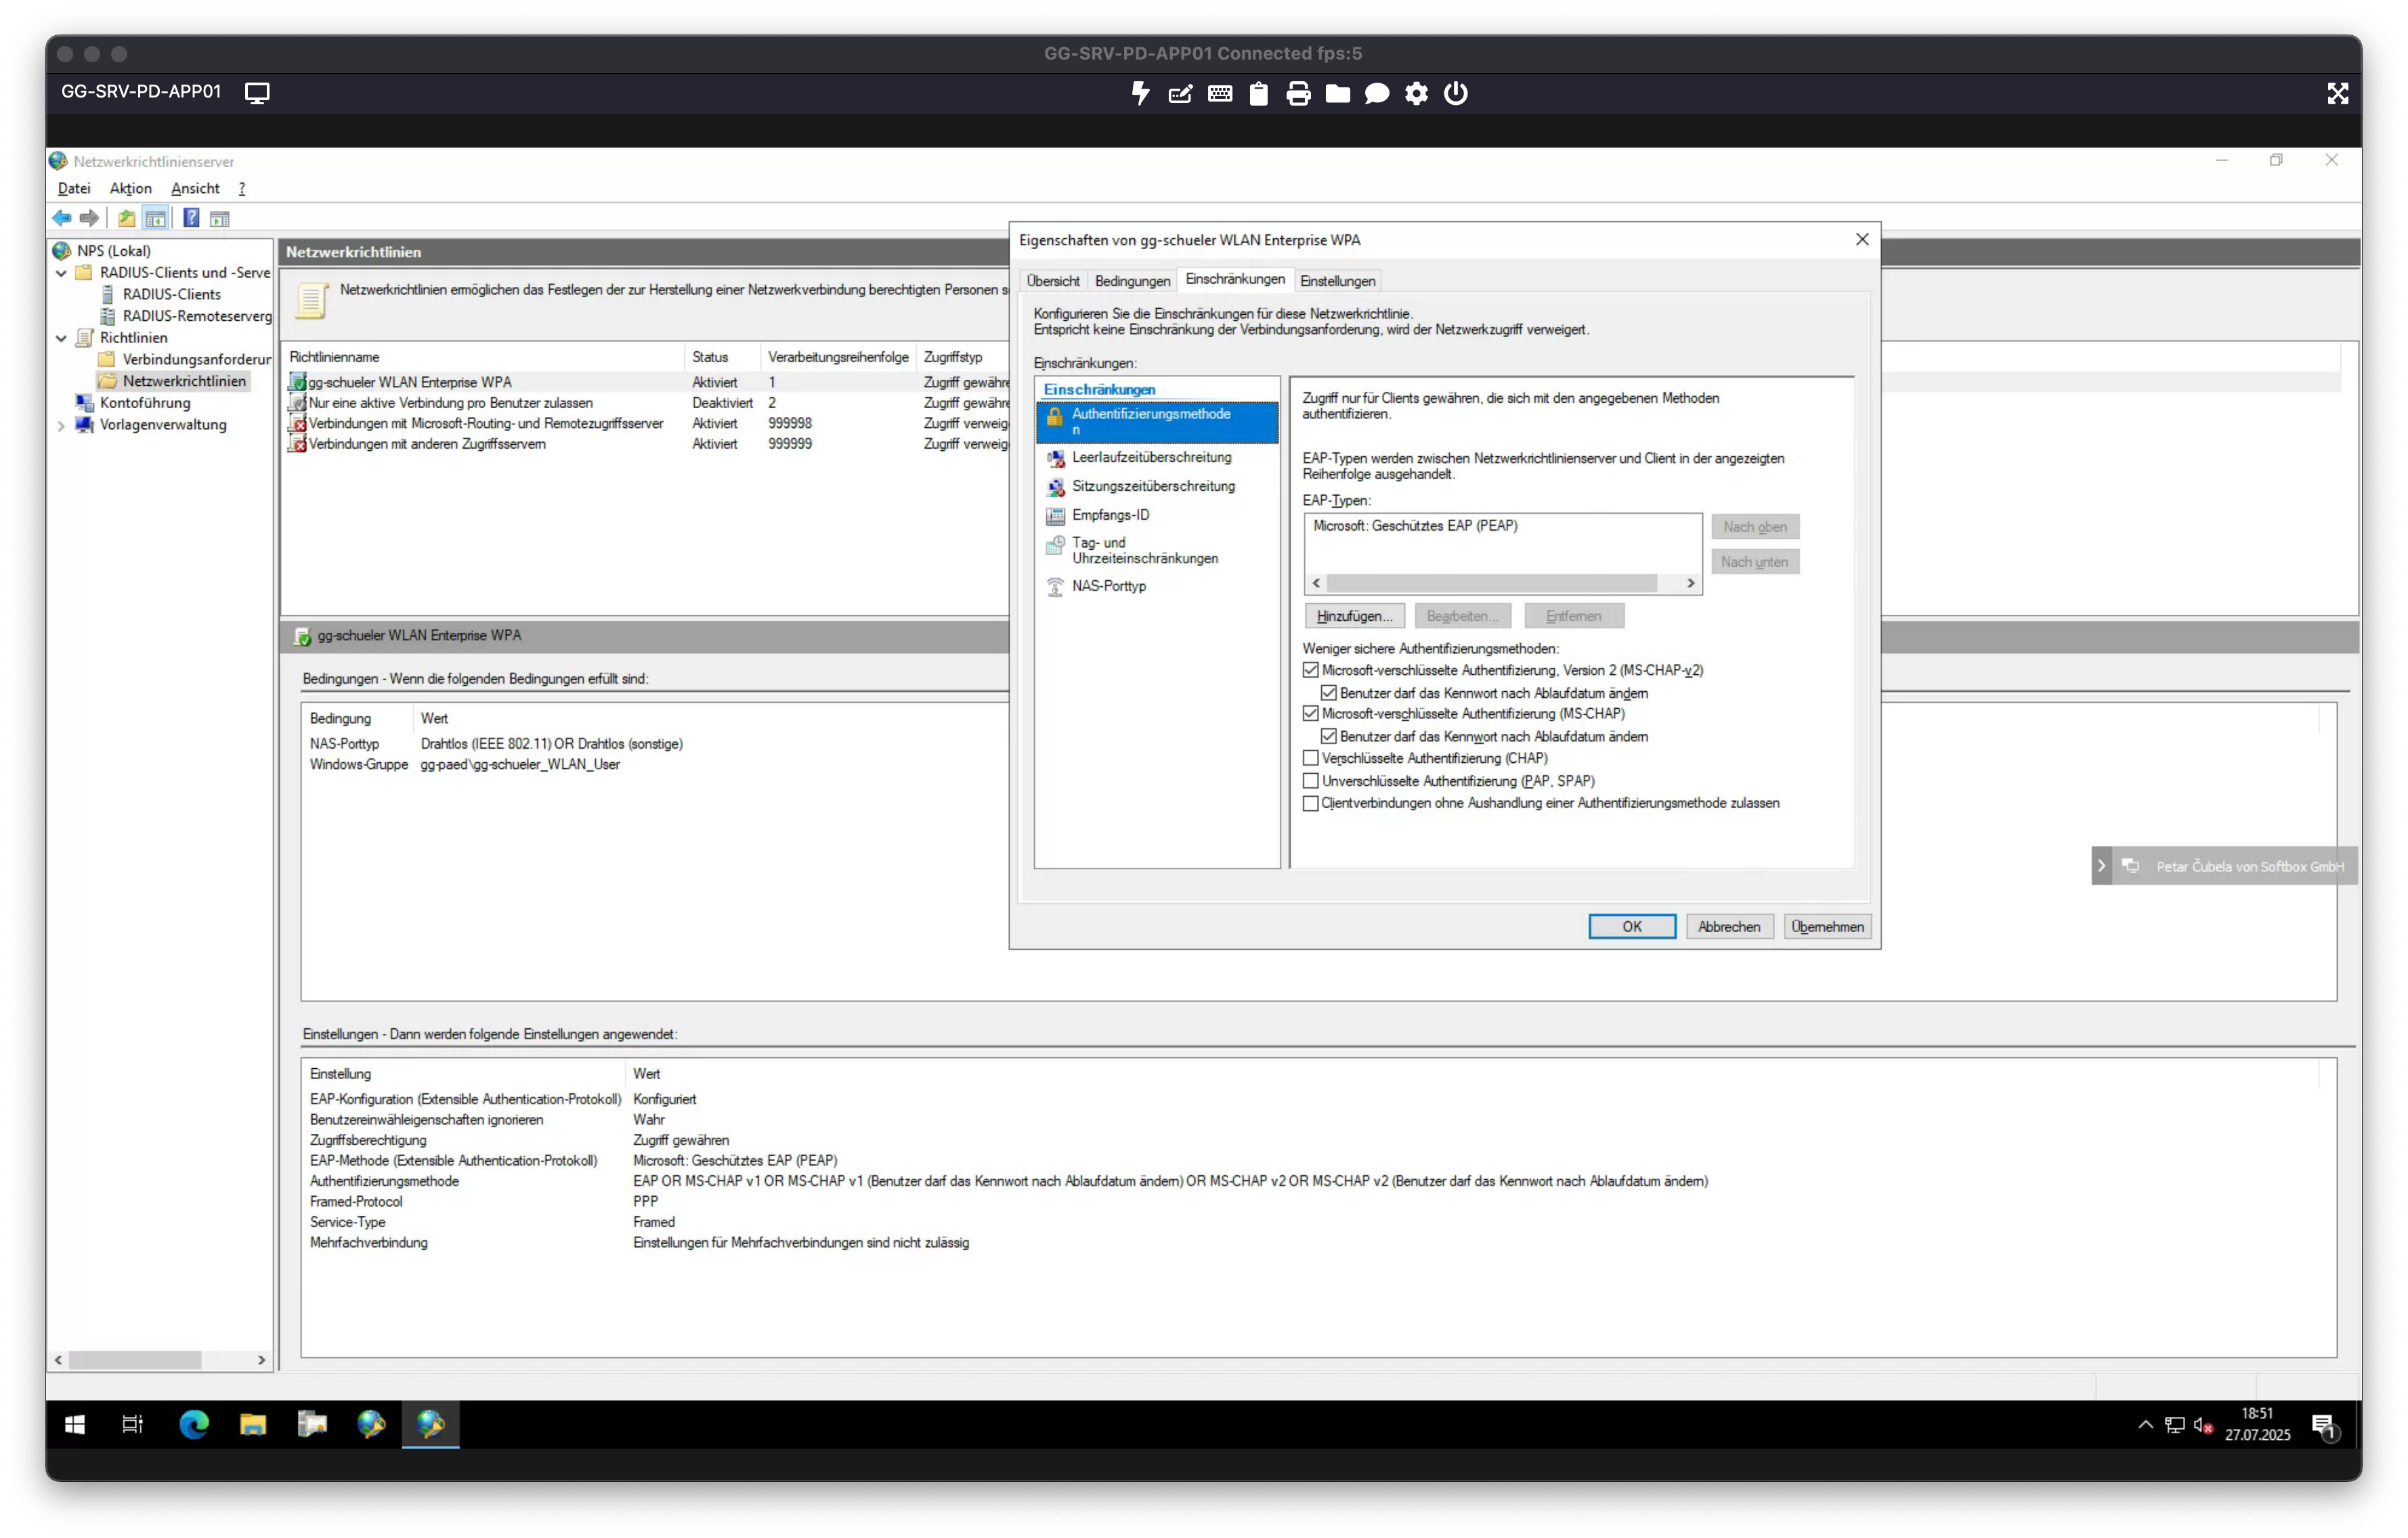Toggle fullscreen with the expand arrows icon

2337,94
